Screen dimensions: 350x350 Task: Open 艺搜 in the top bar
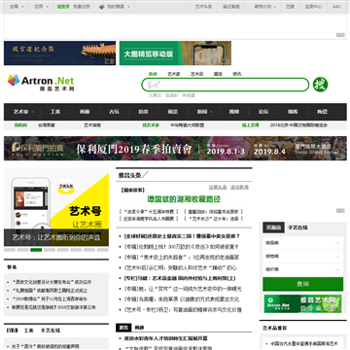[x=290, y=7]
